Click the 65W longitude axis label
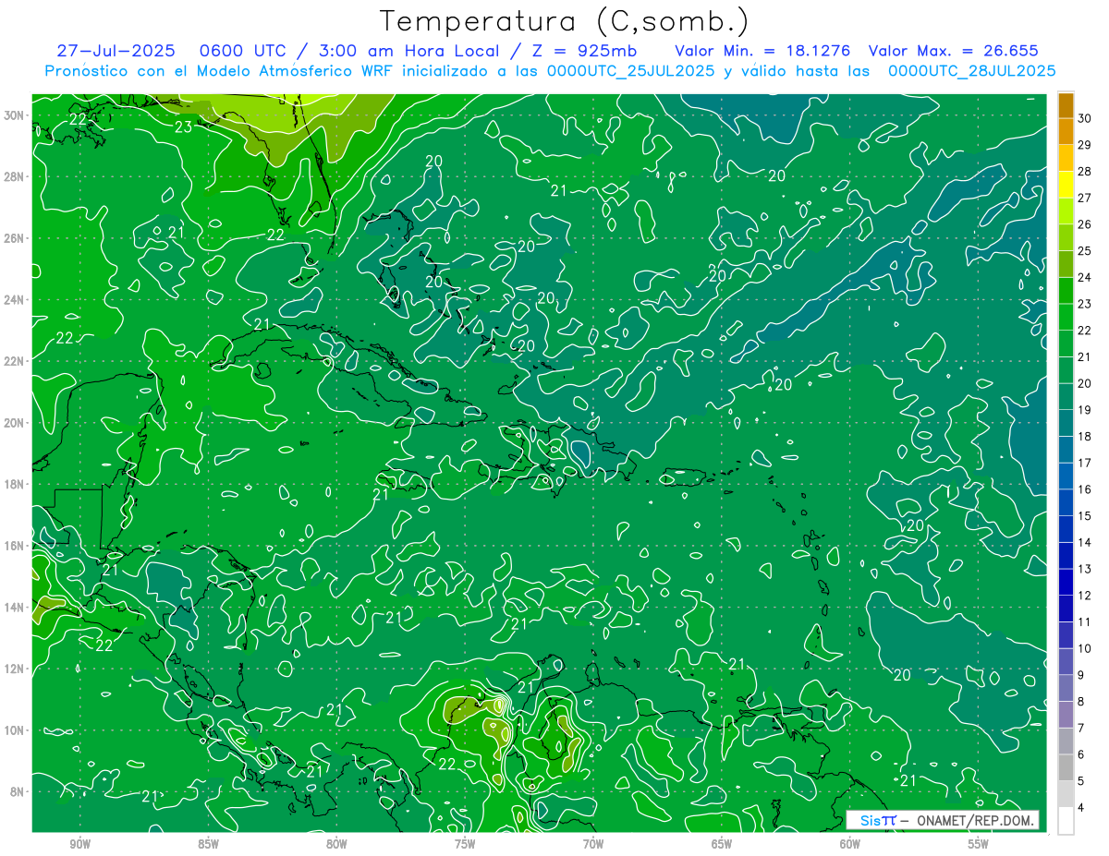This screenshot has width=1109, height=856. tap(722, 845)
